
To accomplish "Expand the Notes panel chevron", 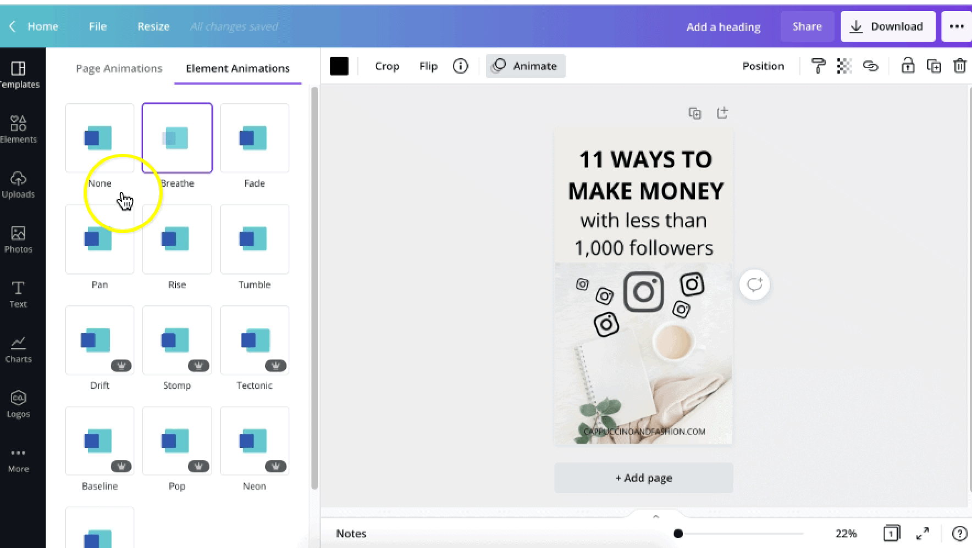I will click(x=655, y=517).
